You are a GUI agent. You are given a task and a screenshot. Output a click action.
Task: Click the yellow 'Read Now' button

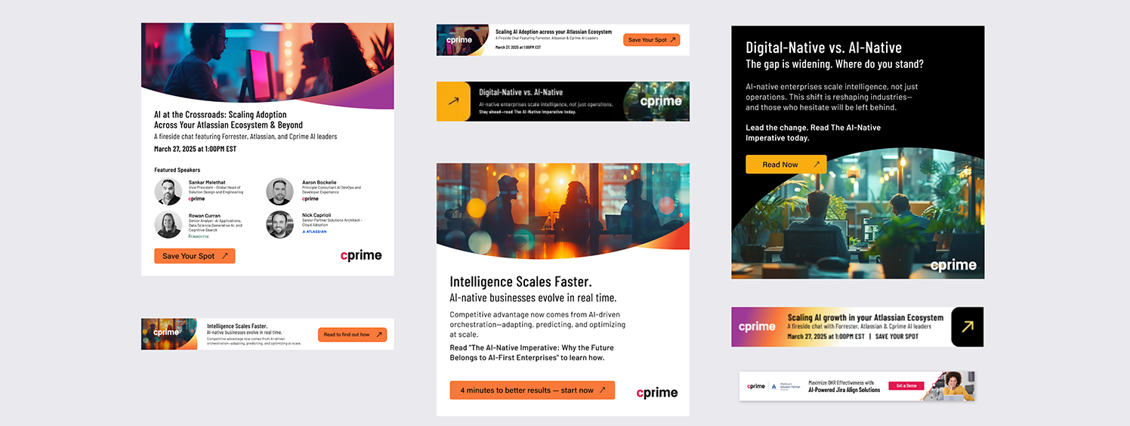click(x=786, y=164)
